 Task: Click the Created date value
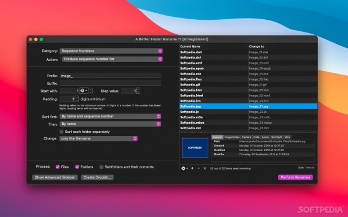pyautogui.click(x=262, y=145)
